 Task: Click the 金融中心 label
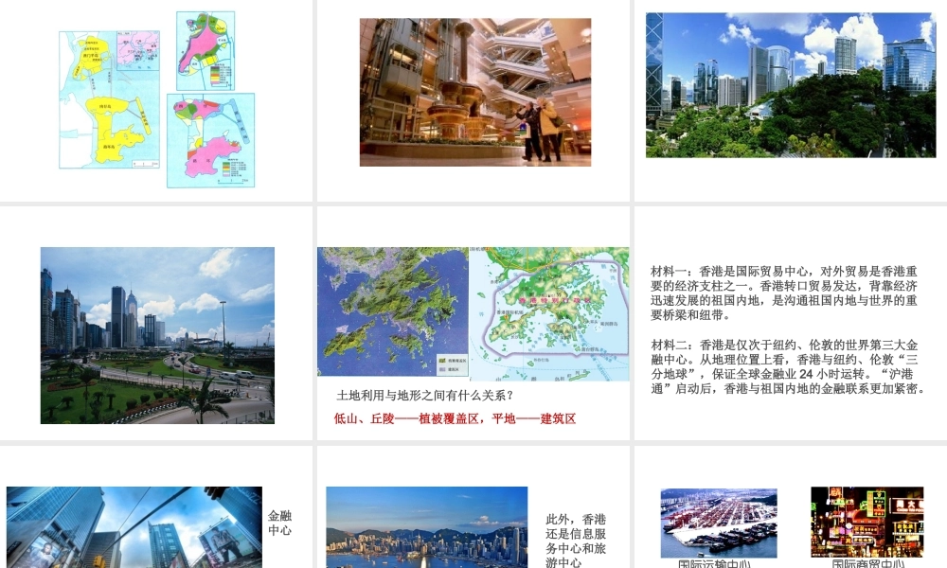tap(279, 523)
